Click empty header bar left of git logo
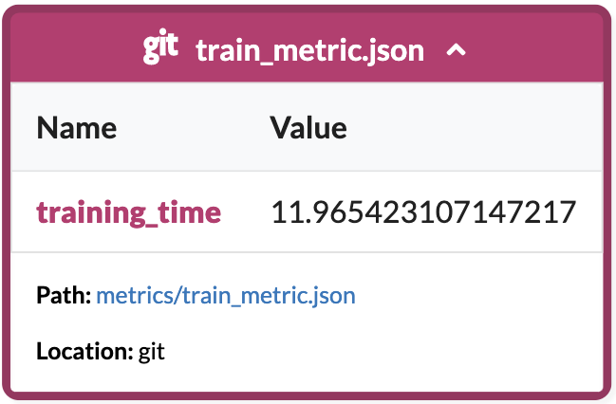 (76, 49)
